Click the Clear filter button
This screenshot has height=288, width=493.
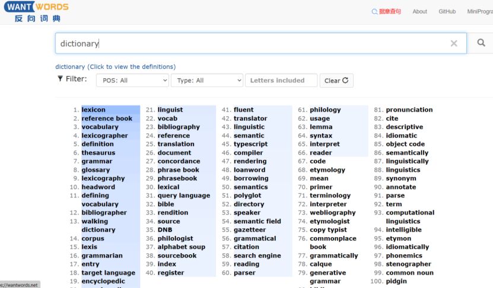coord(336,81)
